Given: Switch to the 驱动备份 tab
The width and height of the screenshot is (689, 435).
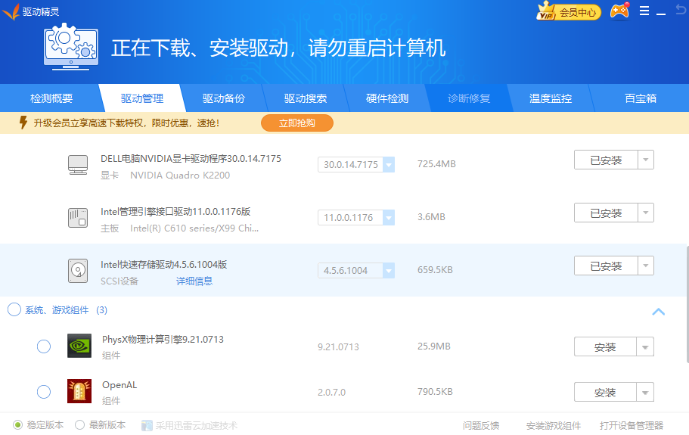Looking at the screenshot, I should [224, 98].
